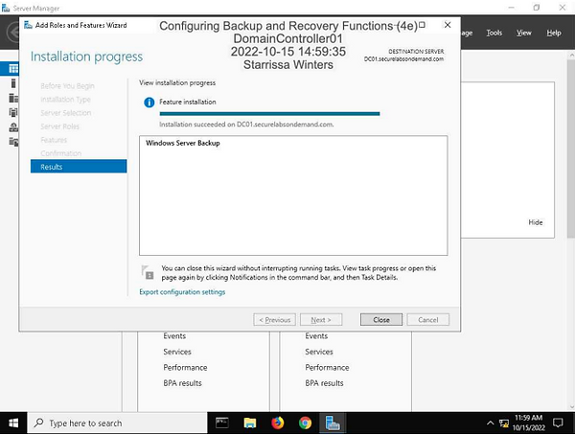Screen dimensions: 575x435
Task: Open File Explorer from taskbar
Action: [250, 423]
